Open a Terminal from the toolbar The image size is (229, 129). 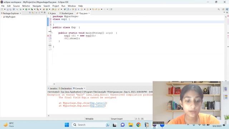[14, 9]
